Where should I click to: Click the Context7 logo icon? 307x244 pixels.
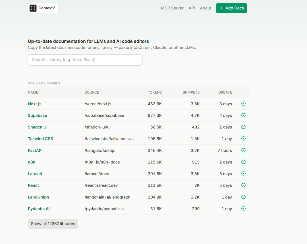33,8
